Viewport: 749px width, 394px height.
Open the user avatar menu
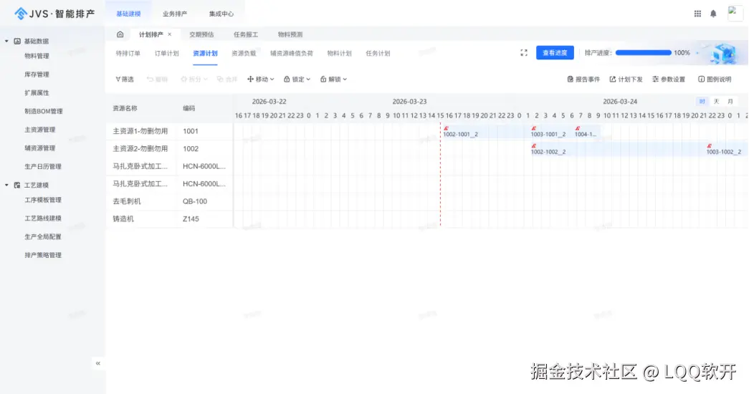pos(735,14)
